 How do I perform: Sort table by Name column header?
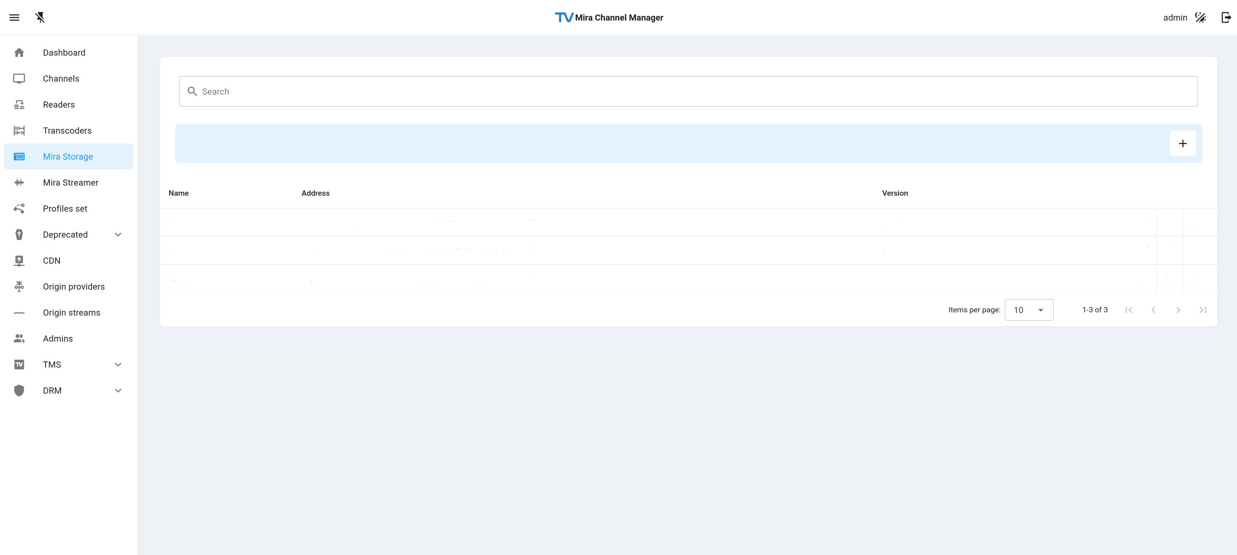[x=179, y=193]
